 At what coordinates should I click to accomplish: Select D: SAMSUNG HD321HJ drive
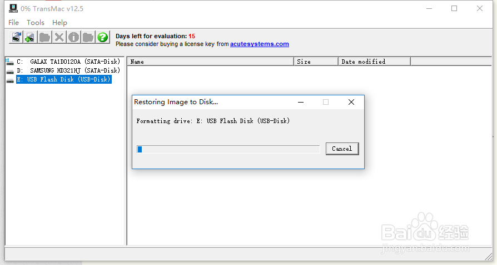(x=68, y=70)
